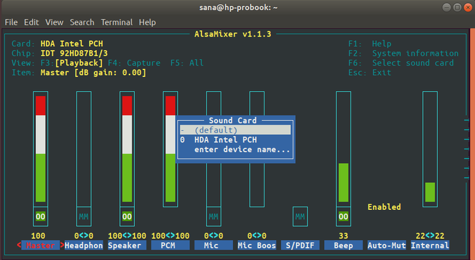Select the Mic channel label
Screen dimensions: 475x260
click(214, 245)
